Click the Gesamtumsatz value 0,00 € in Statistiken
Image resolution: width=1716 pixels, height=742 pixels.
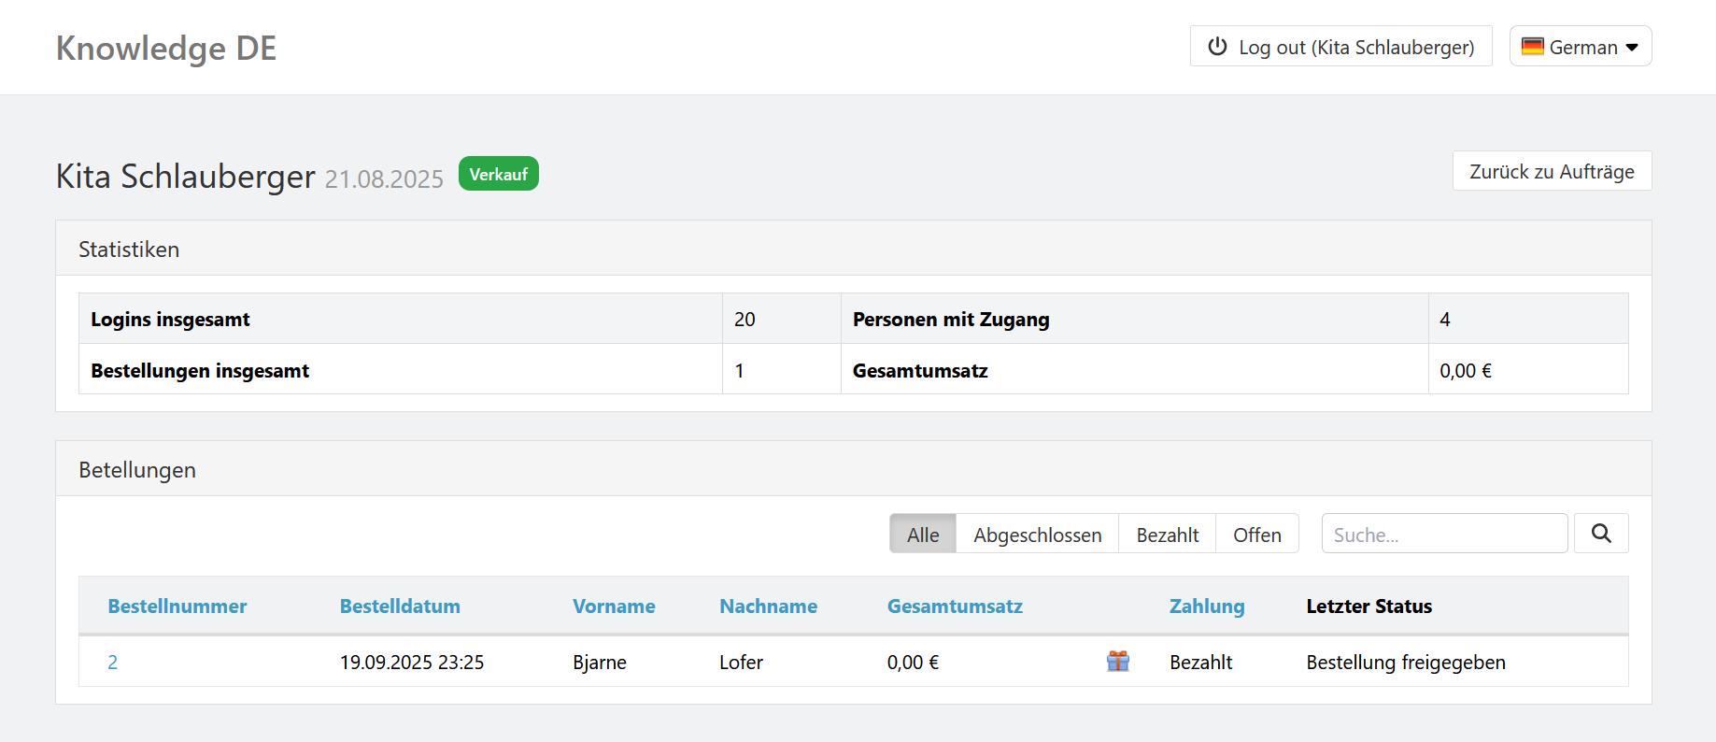tap(1466, 371)
